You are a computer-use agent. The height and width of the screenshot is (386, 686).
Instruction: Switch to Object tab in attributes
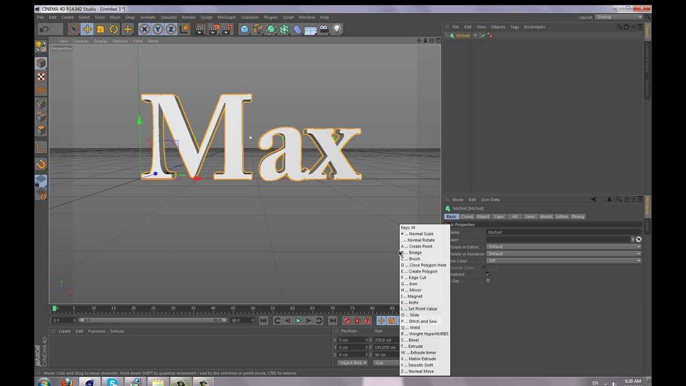(483, 217)
